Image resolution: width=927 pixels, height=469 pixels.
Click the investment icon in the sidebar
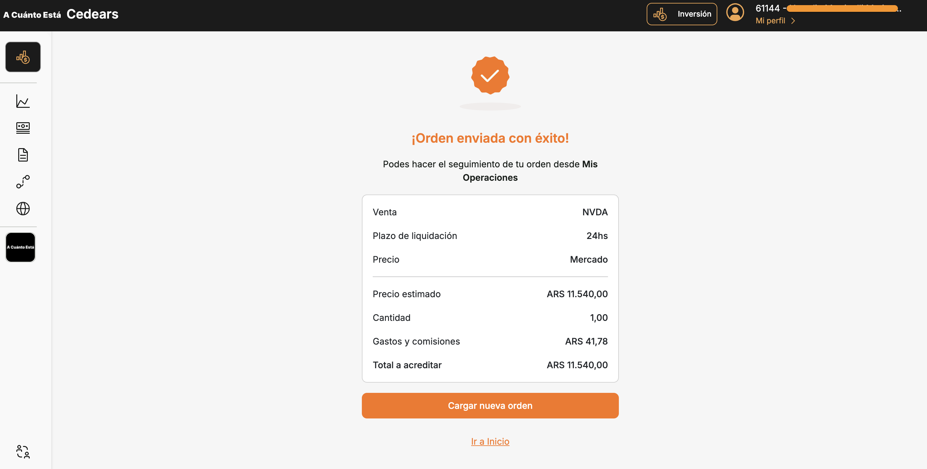23,57
